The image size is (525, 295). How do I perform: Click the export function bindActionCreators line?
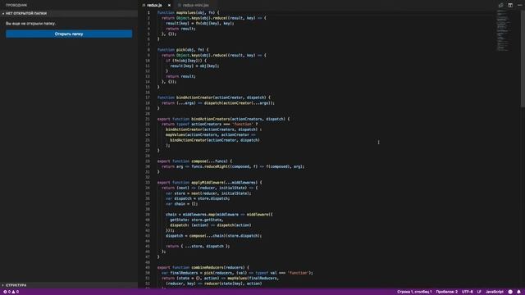223,119
